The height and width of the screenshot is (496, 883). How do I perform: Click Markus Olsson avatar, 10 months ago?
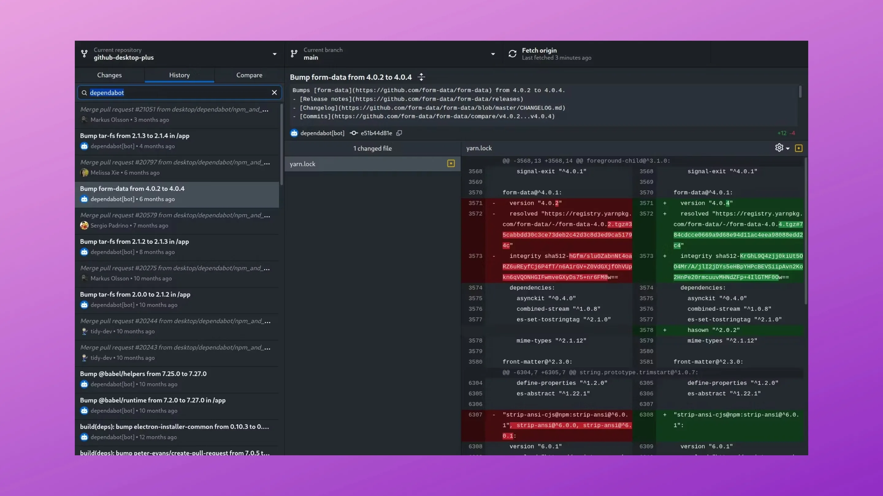click(84, 278)
